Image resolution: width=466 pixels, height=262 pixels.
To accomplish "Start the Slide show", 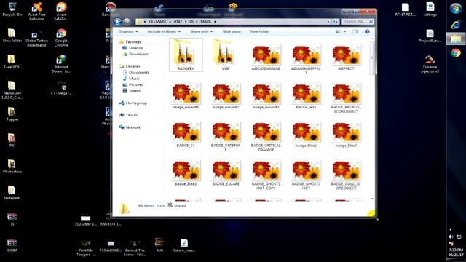I will (232, 31).
